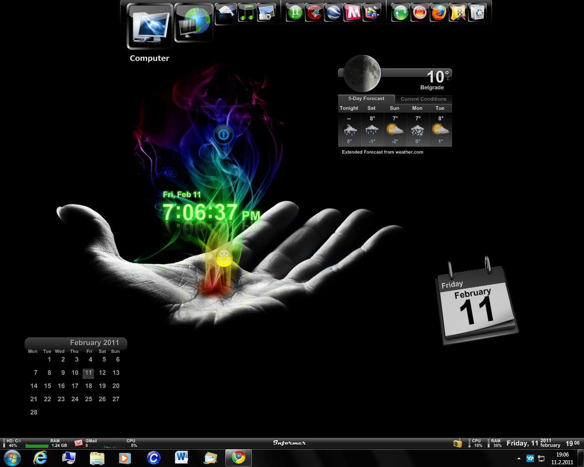
Task: Open the system tray clock 19:06
Action: 562,458
